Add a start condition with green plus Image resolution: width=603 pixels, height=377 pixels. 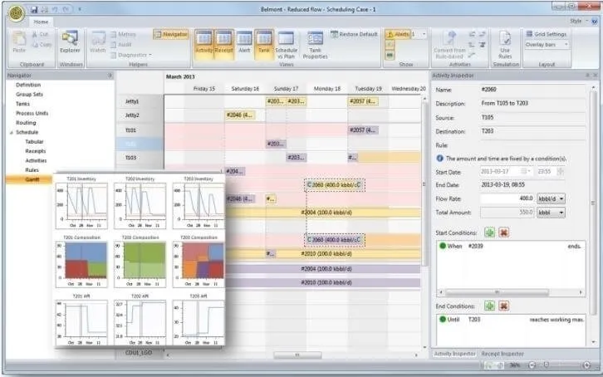click(x=490, y=232)
